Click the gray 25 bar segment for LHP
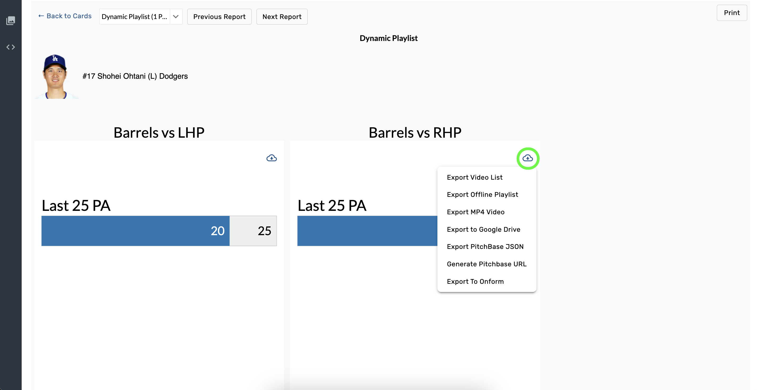Screen dimensions: 757x390 (x=253, y=231)
